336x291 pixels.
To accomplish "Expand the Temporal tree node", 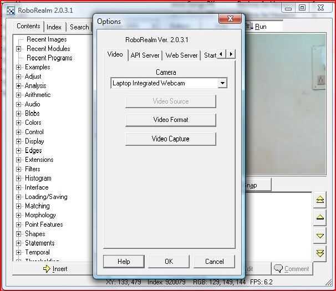I will tap(19, 252).
